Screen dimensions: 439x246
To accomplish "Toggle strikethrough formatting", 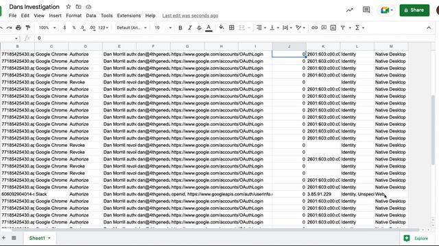I will pyautogui.click(x=199, y=27).
